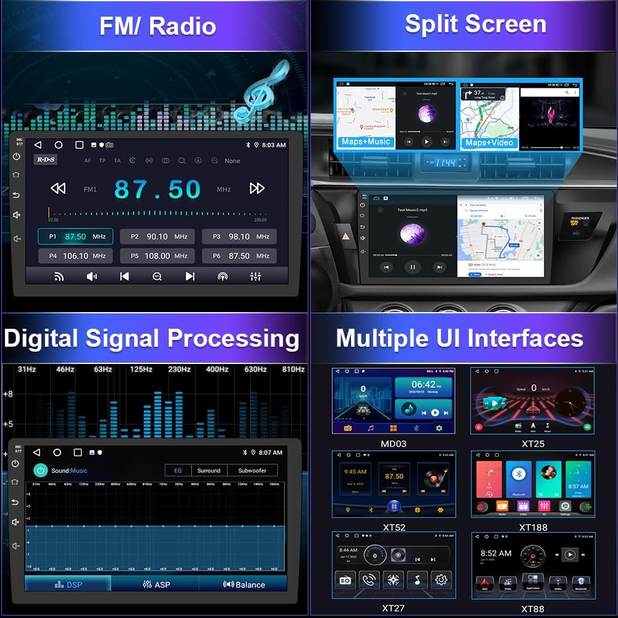Toggle the double-circle stereo icon on radio
618x618 pixels.
click(x=166, y=161)
